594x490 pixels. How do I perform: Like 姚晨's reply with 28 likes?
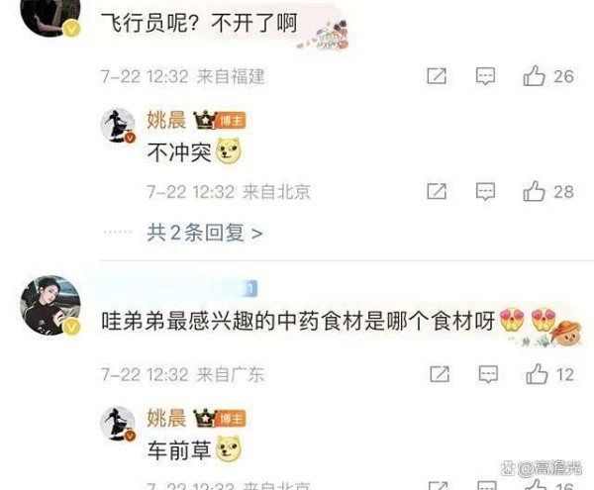(548, 191)
